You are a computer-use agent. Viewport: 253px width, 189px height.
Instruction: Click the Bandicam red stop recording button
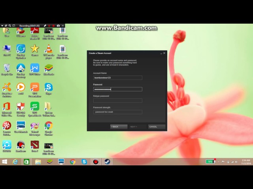pyautogui.click(x=53, y=26)
